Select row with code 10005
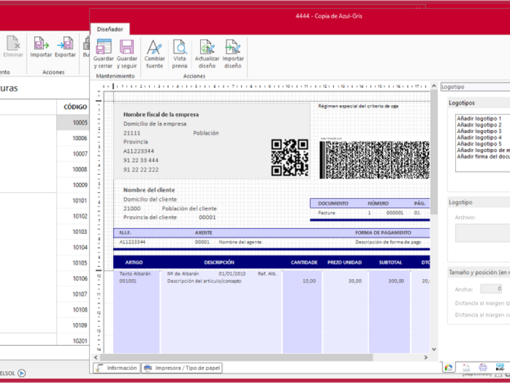The height and width of the screenshot is (383, 510). (x=79, y=122)
